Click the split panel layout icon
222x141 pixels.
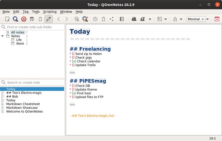pyautogui.click(x=160, y=19)
